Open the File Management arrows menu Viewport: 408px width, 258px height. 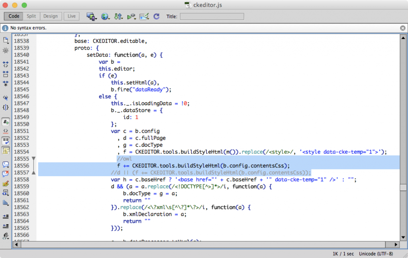pyautogui.click(x=118, y=16)
